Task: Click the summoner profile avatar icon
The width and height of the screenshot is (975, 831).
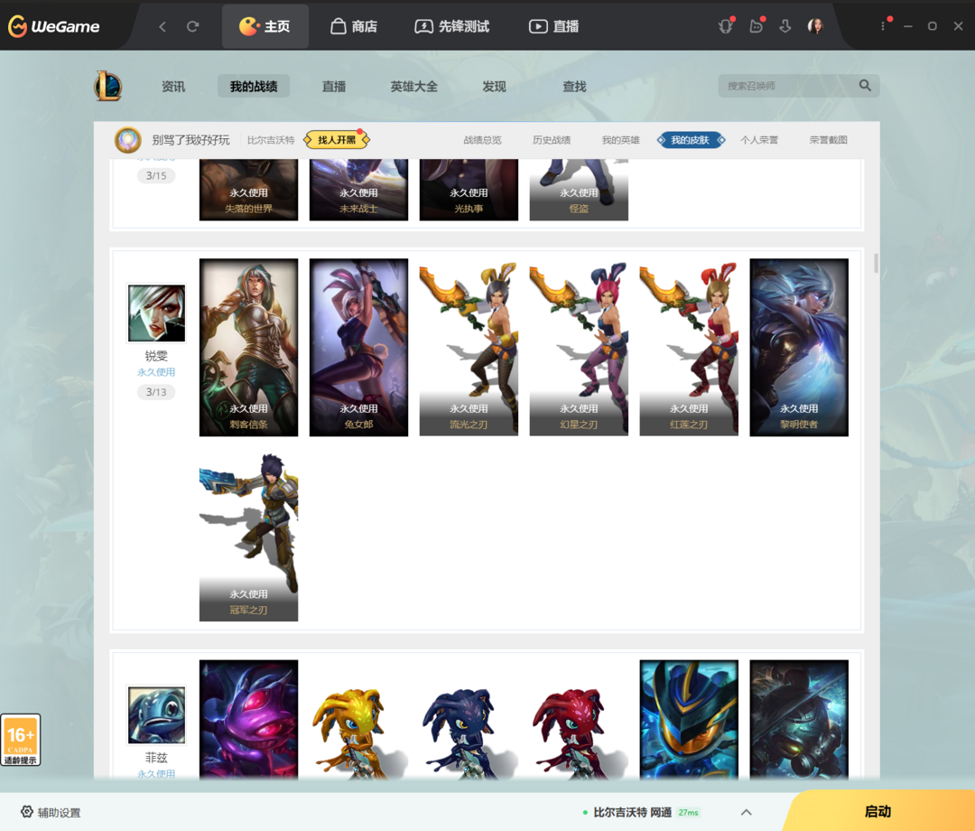Action: (128, 140)
